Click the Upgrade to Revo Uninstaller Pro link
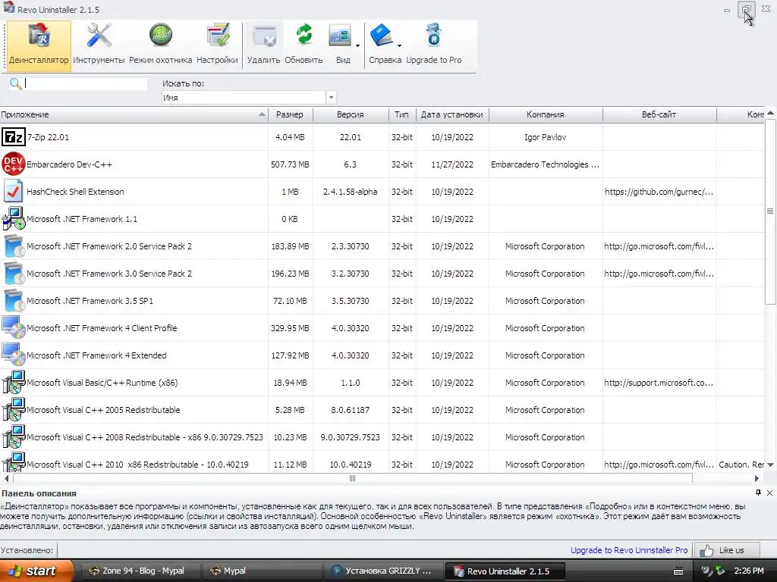The image size is (777, 582). pos(629,550)
